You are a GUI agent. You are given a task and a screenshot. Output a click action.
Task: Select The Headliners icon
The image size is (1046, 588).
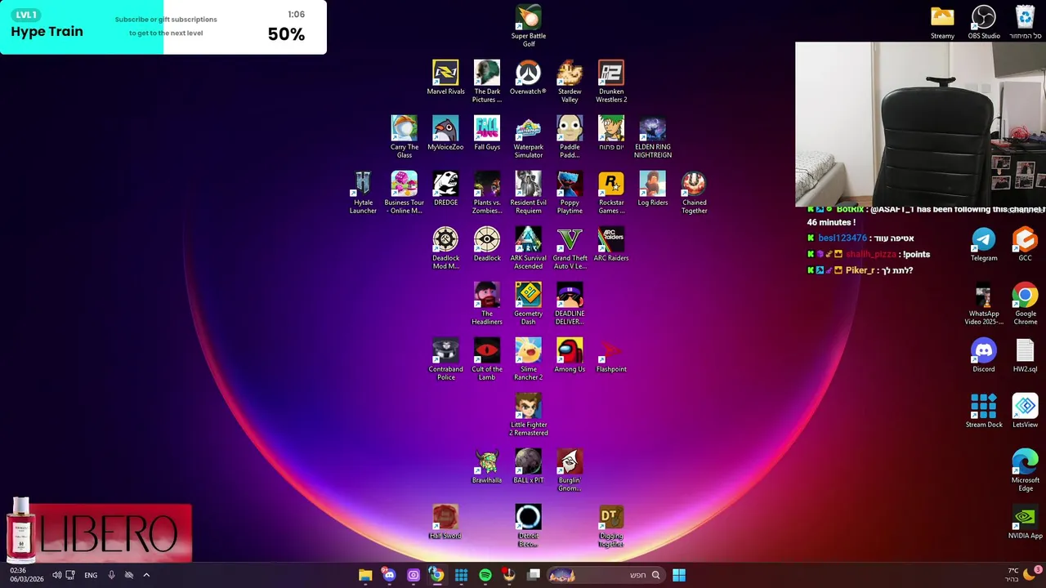click(x=487, y=303)
